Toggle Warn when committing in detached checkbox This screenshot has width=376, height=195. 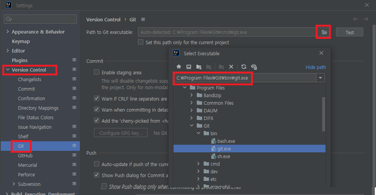coord(97,109)
